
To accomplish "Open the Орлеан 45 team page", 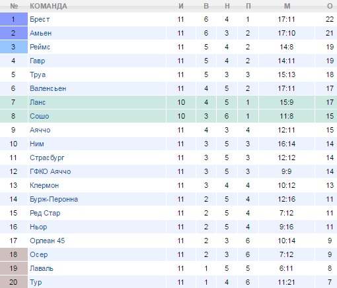I will [x=48, y=241].
